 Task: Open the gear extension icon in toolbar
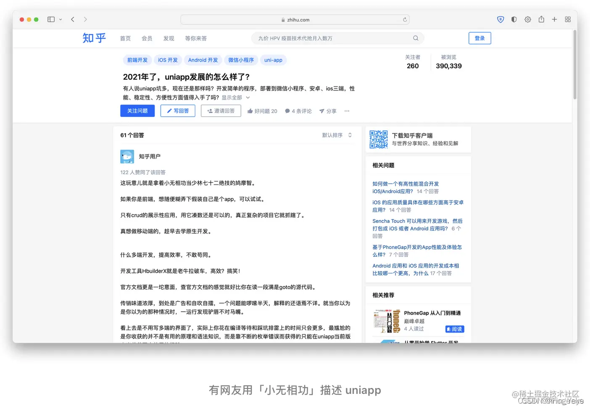tap(528, 19)
